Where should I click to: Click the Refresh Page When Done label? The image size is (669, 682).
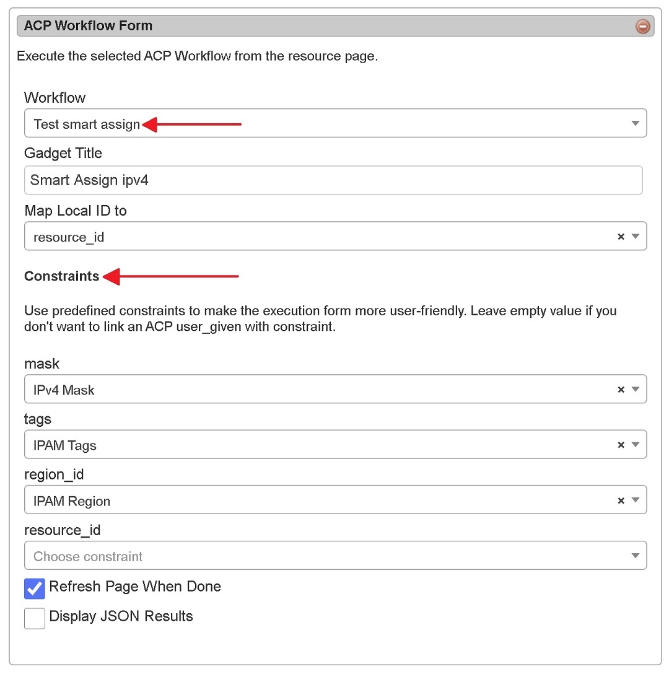(135, 587)
